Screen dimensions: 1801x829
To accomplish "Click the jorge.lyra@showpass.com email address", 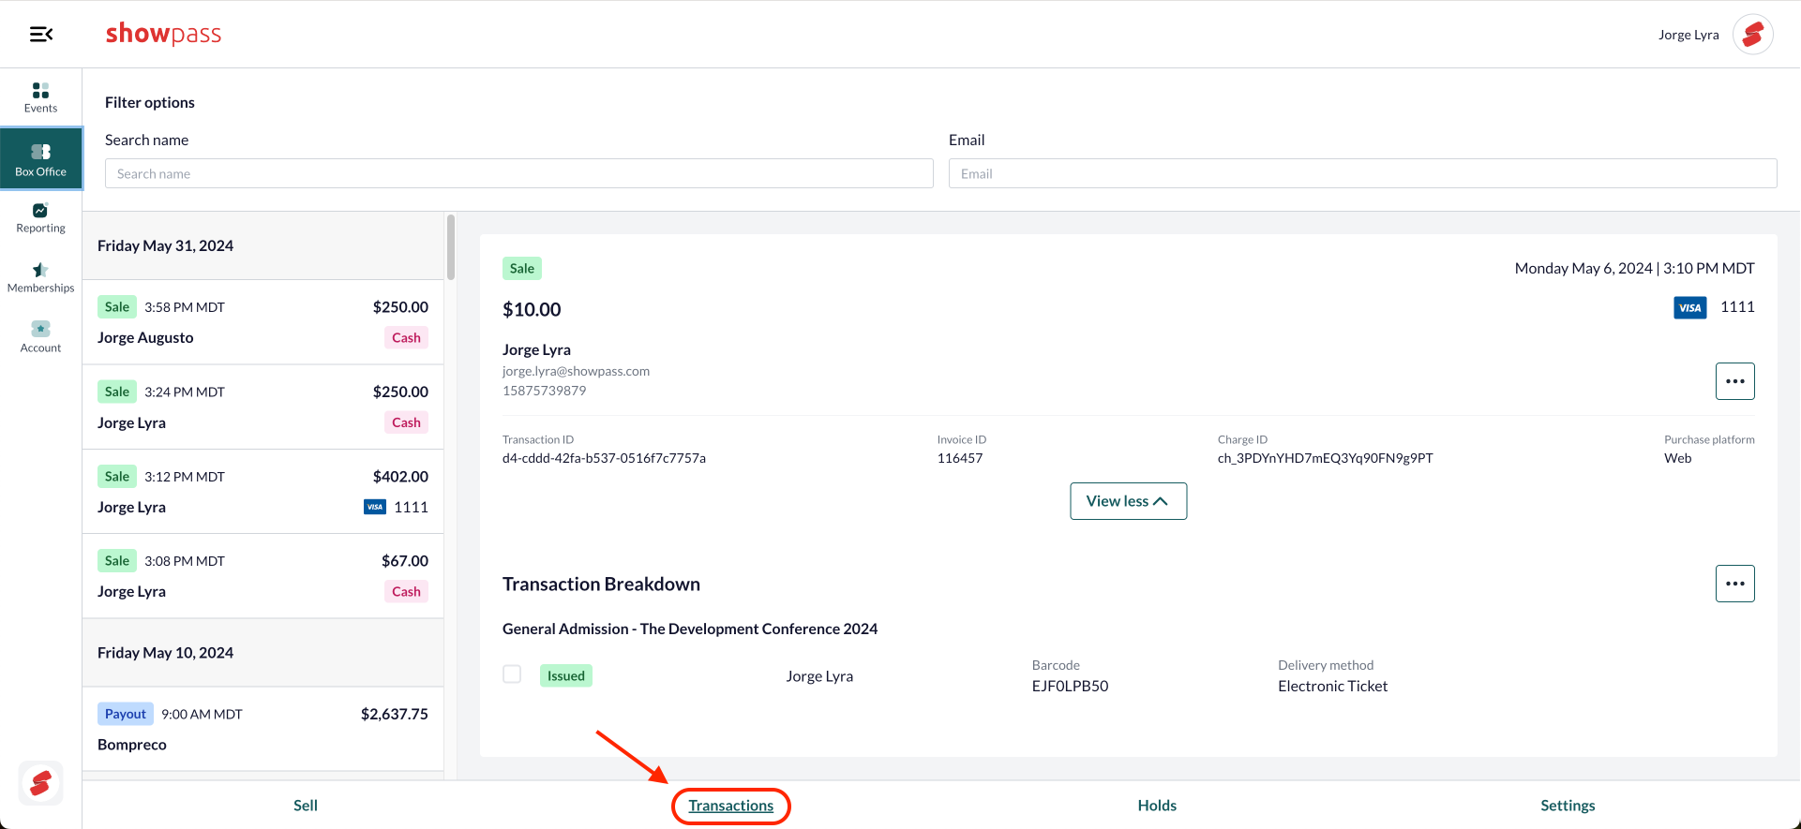I will click(x=576, y=371).
